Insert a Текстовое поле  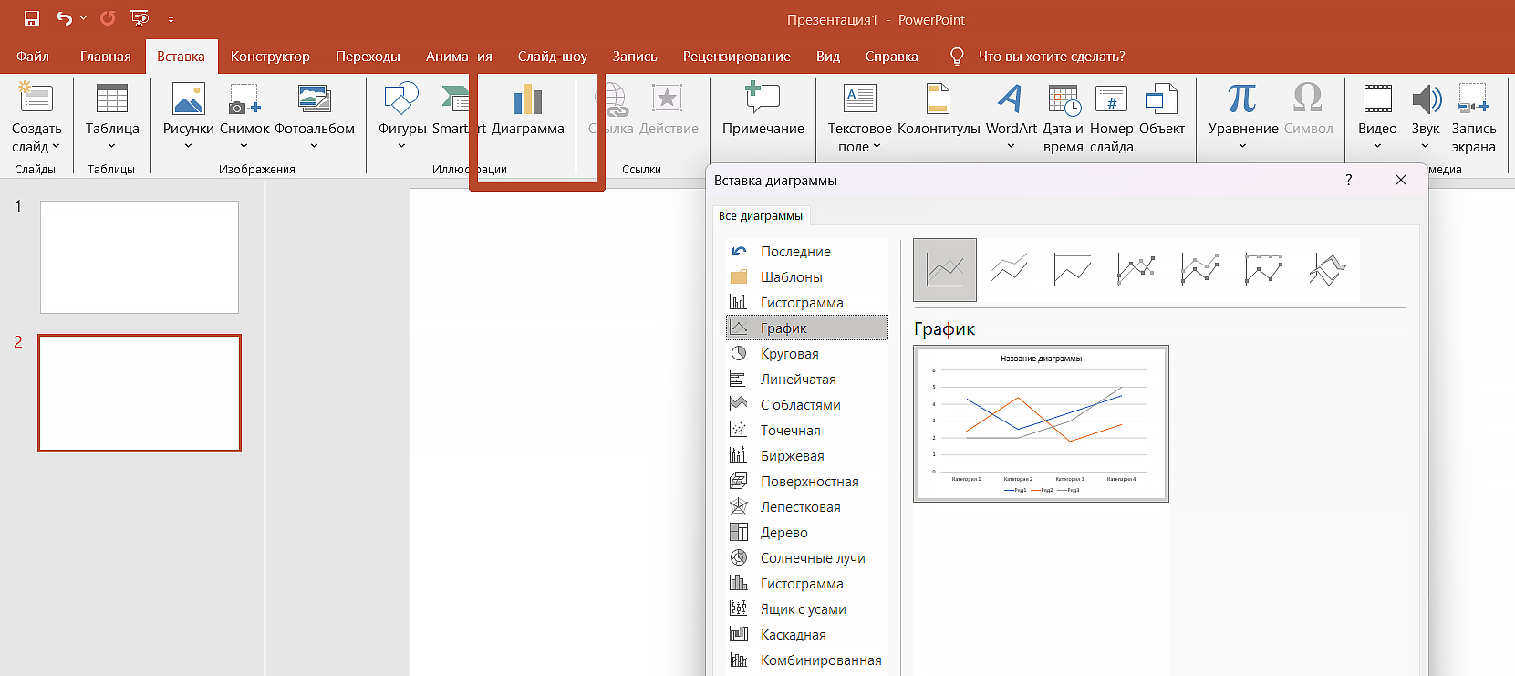click(x=860, y=117)
